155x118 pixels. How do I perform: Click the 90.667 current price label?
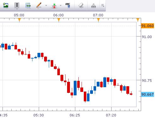coord(147,94)
